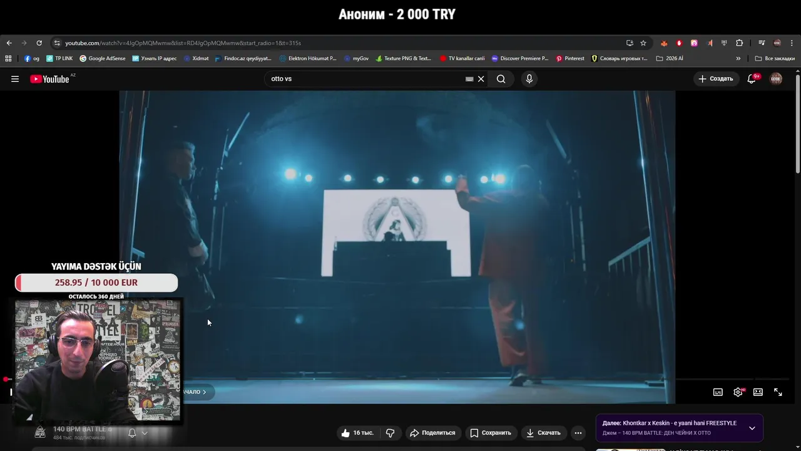Open the myGov bookmark
Viewport: 801px width, 451px height.
[356, 58]
